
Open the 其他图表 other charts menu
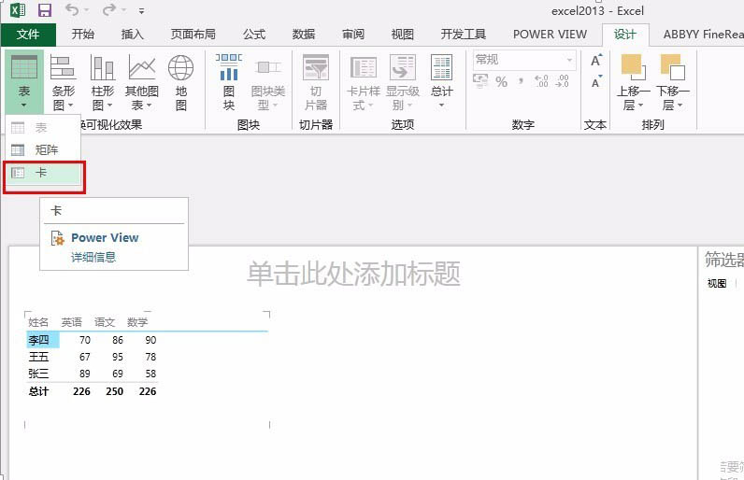pos(141,82)
